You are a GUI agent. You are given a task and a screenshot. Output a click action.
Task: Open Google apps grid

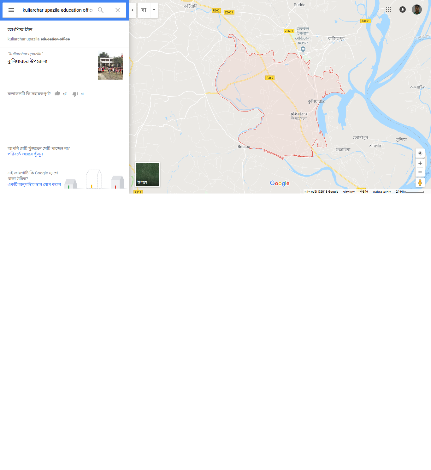point(388,9)
